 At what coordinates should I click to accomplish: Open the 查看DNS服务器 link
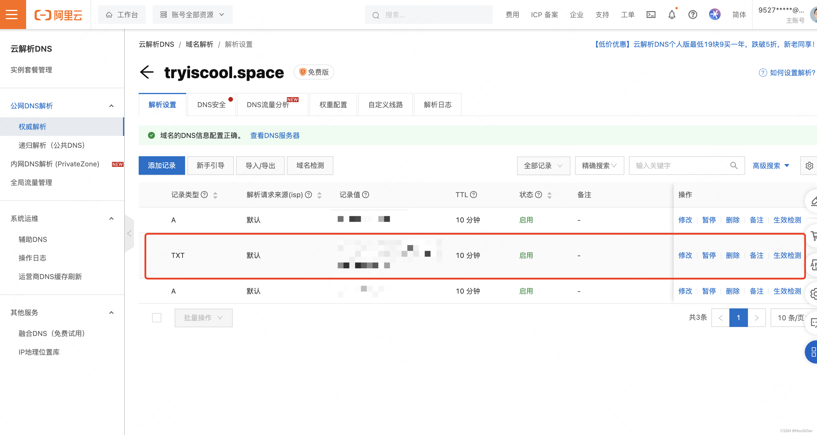pos(275,136)
